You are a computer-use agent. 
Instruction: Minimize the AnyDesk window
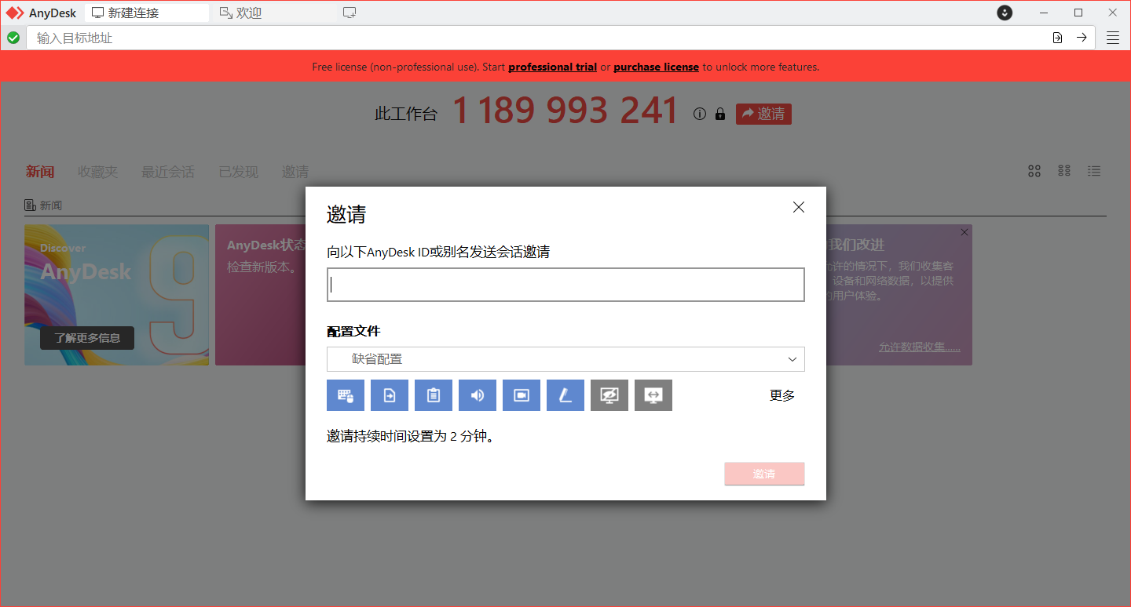point(1044,13)
